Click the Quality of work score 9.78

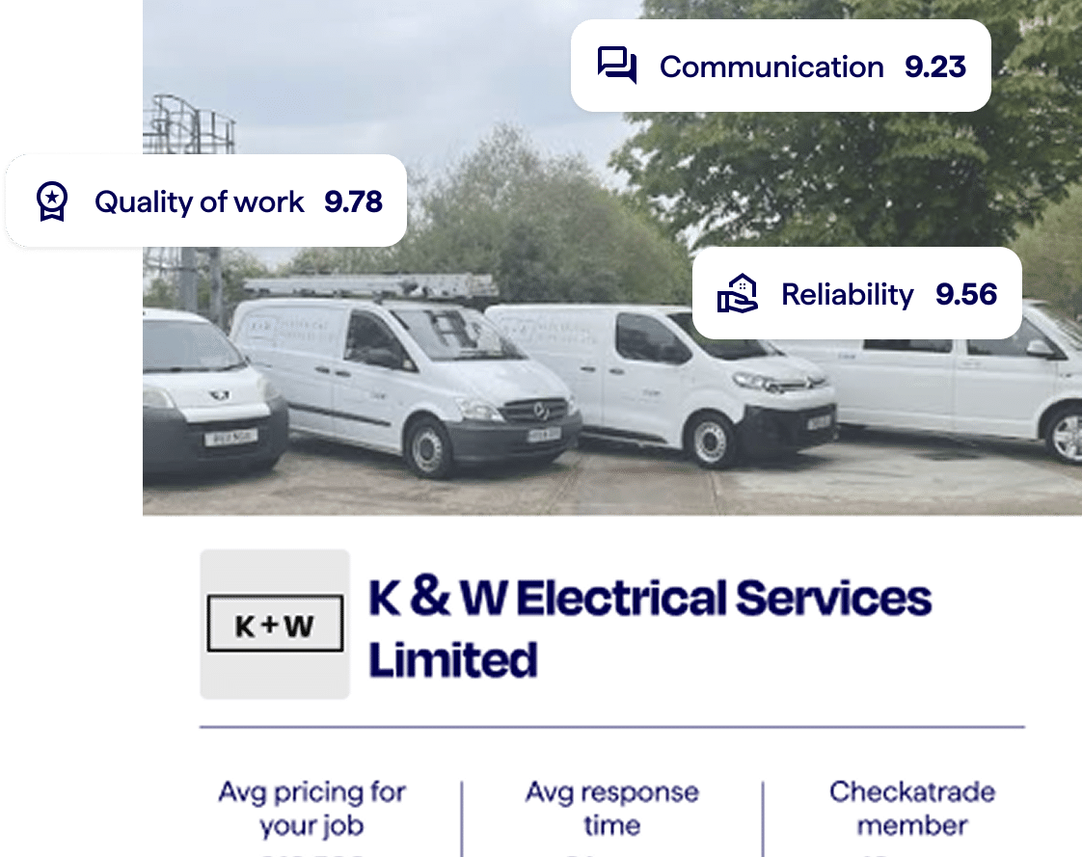353,201
